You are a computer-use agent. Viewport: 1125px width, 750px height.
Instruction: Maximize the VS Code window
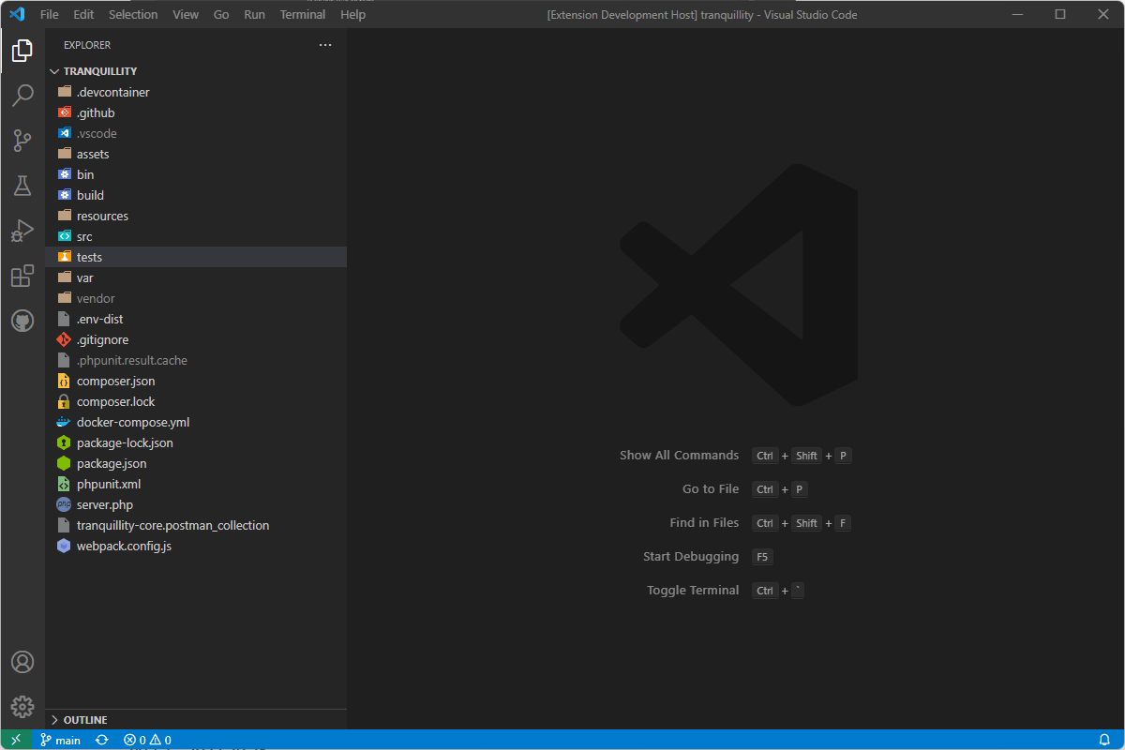(x=1060, y=15)
